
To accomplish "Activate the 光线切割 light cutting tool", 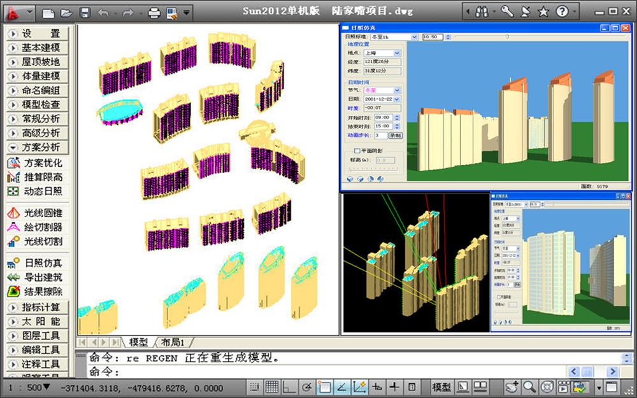I will [35, 241].
